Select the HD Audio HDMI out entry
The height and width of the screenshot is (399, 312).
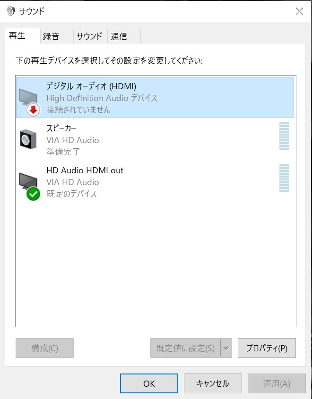[x=155, y=182]
